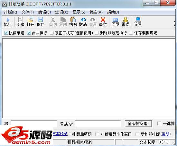The width and height of the screenshot is (177, 146).
Task: Click the 排版耗时0毫秒 status text
Action: [x=80, y=142]
